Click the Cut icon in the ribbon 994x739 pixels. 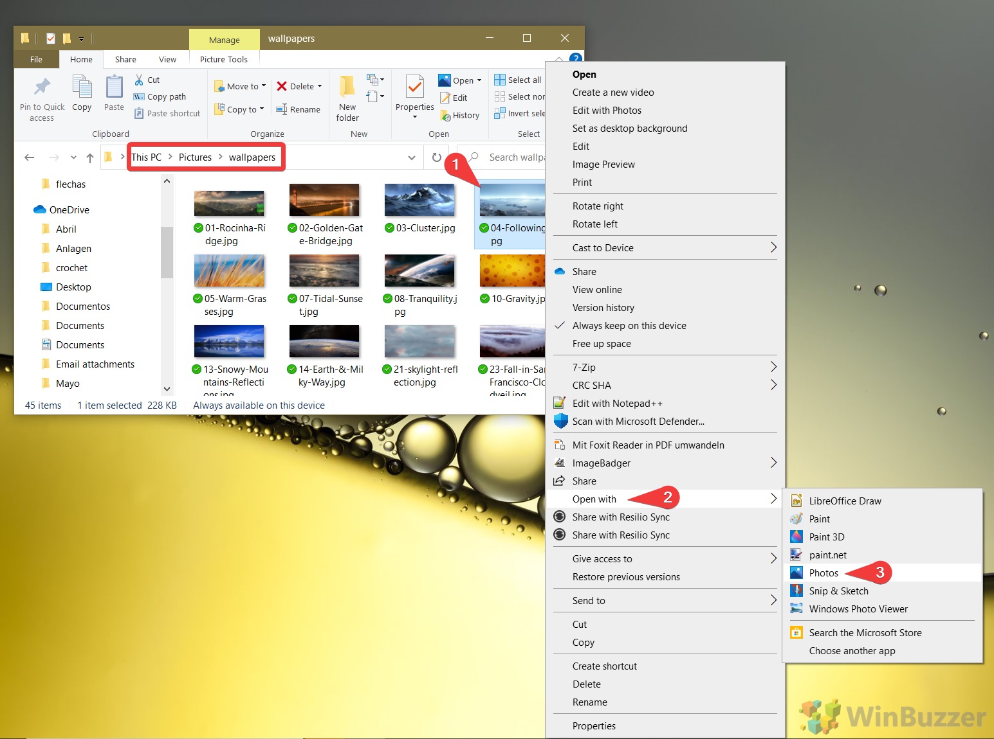[147, 79]
